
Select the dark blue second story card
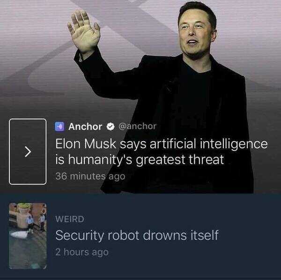click(x=140, y=235)
